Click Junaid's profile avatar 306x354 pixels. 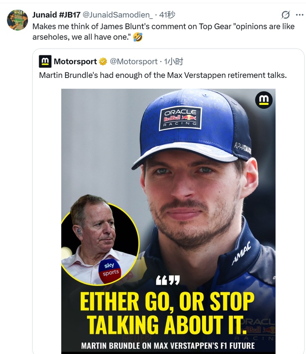(x=17, y=20)
